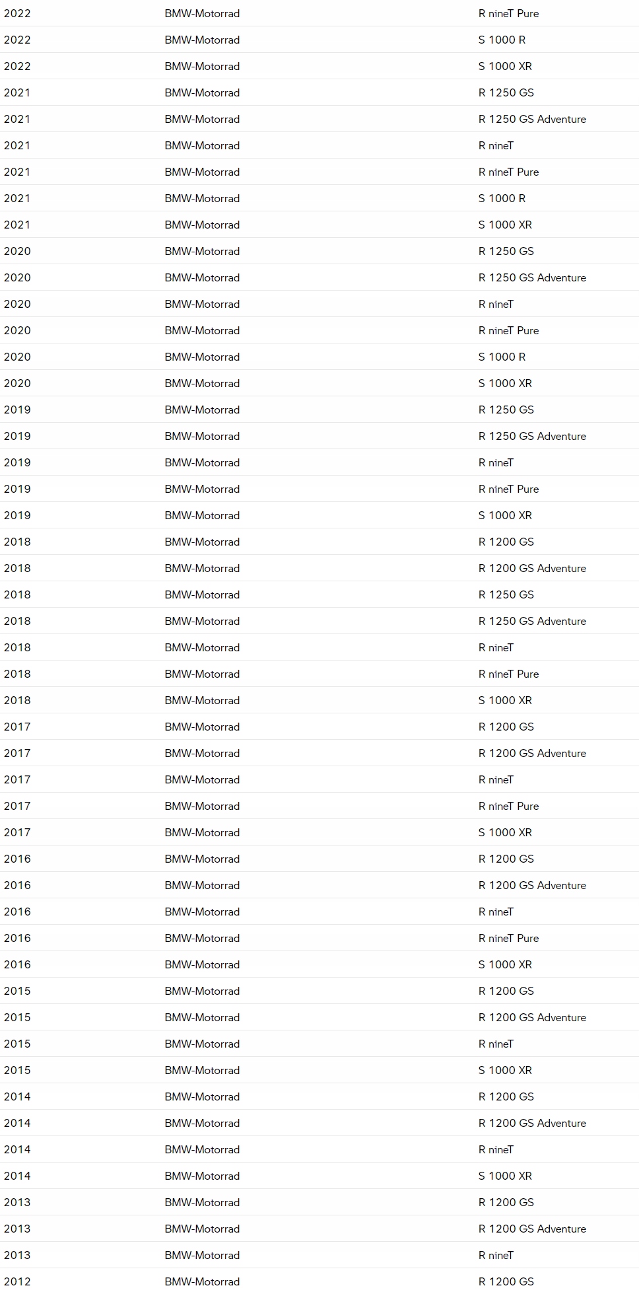This screenshot has height=1294, width=639.
Task: Select the 2016 R nineT Pure model cell
Action: pos(508,938)
